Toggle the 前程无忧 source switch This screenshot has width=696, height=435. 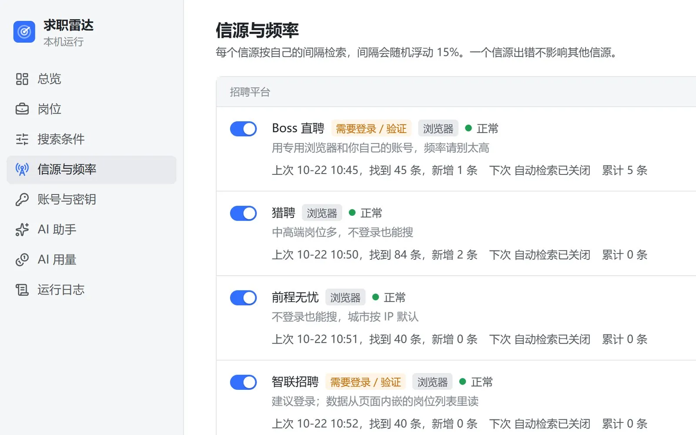coord(243,298)
